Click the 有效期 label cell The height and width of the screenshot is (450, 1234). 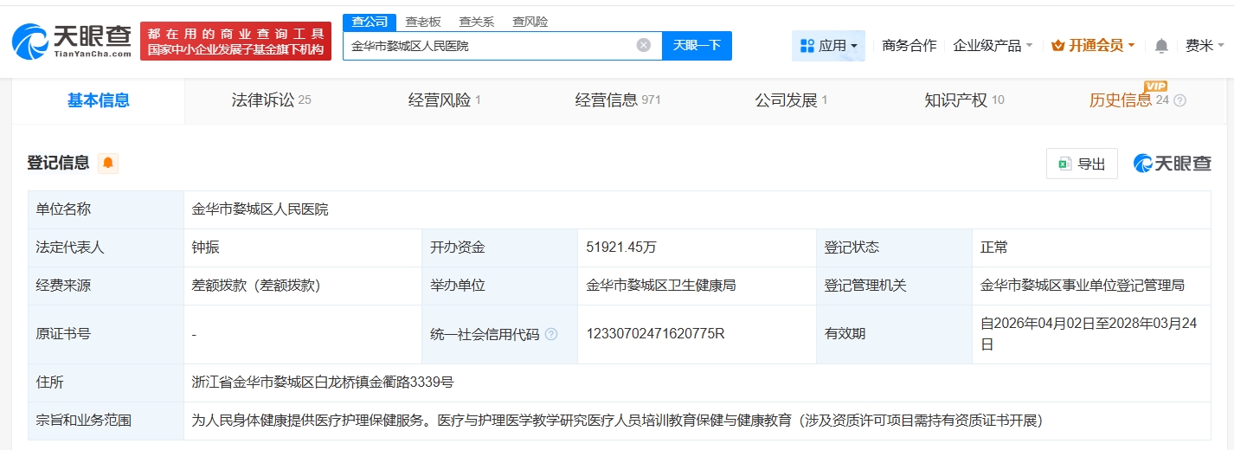point(894,334)
